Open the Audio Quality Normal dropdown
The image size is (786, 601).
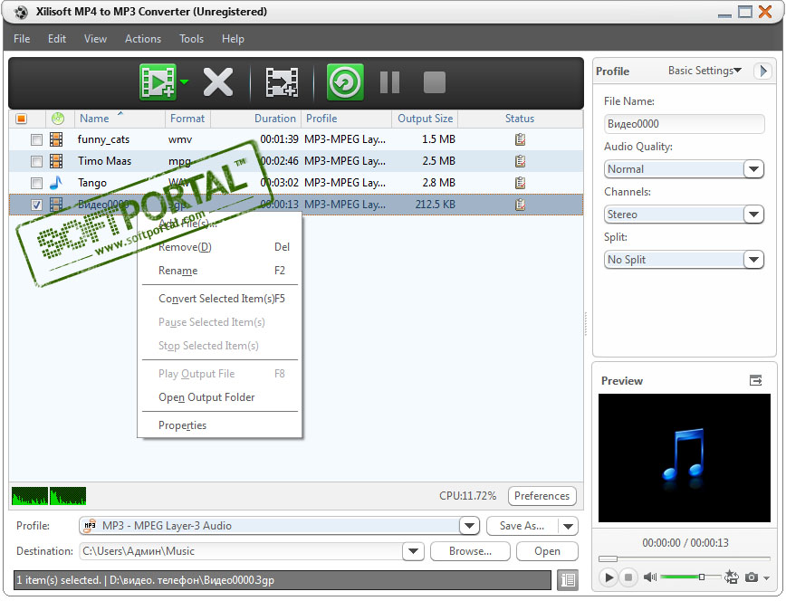point(752,169)
